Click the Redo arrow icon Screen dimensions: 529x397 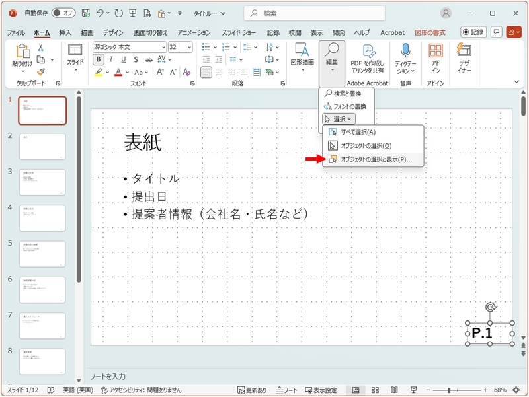pos(118,13)
